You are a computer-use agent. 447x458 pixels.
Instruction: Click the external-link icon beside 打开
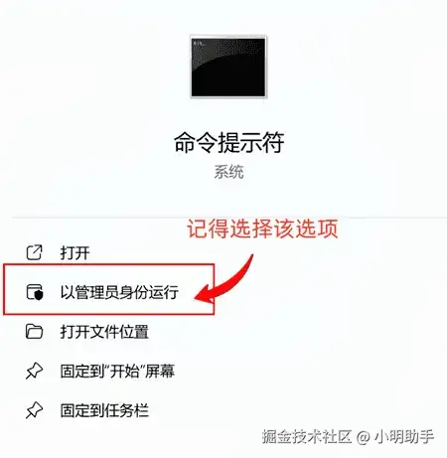click(34, 252)
